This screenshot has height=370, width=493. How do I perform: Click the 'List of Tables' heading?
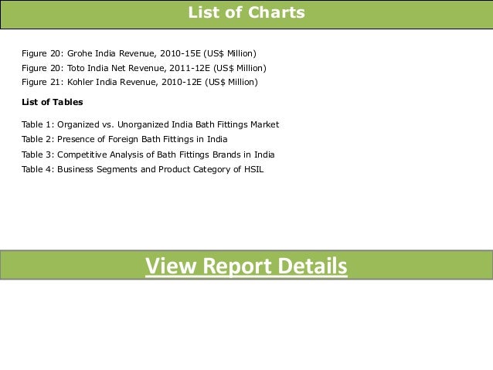click(53, 102)
